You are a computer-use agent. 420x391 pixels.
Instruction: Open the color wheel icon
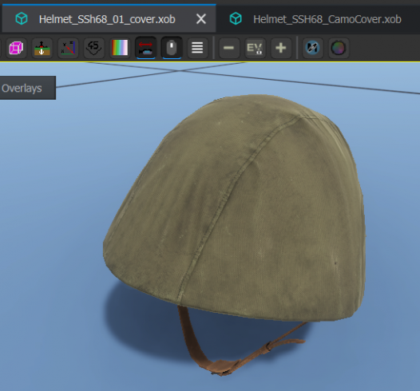click(x=339, y=48)
